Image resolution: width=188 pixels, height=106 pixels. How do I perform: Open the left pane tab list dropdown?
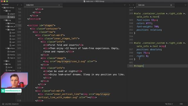tap(125, 5)
